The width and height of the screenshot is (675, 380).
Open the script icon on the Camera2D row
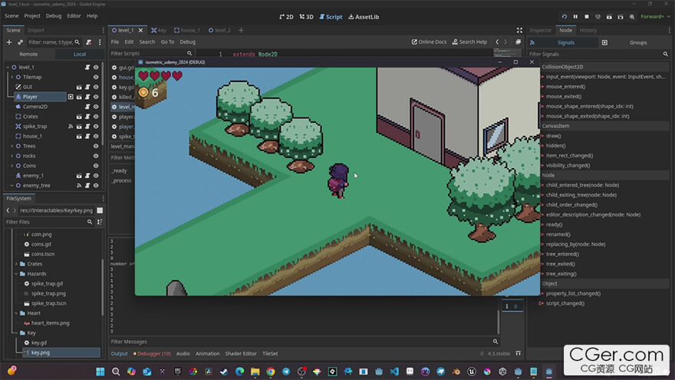pos(87,107)
